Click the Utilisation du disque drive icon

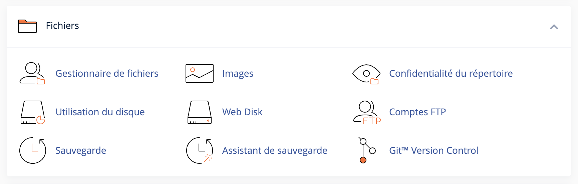33,112
